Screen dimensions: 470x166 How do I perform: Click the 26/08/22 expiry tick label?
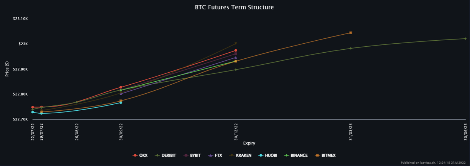(x=77, y=132)
